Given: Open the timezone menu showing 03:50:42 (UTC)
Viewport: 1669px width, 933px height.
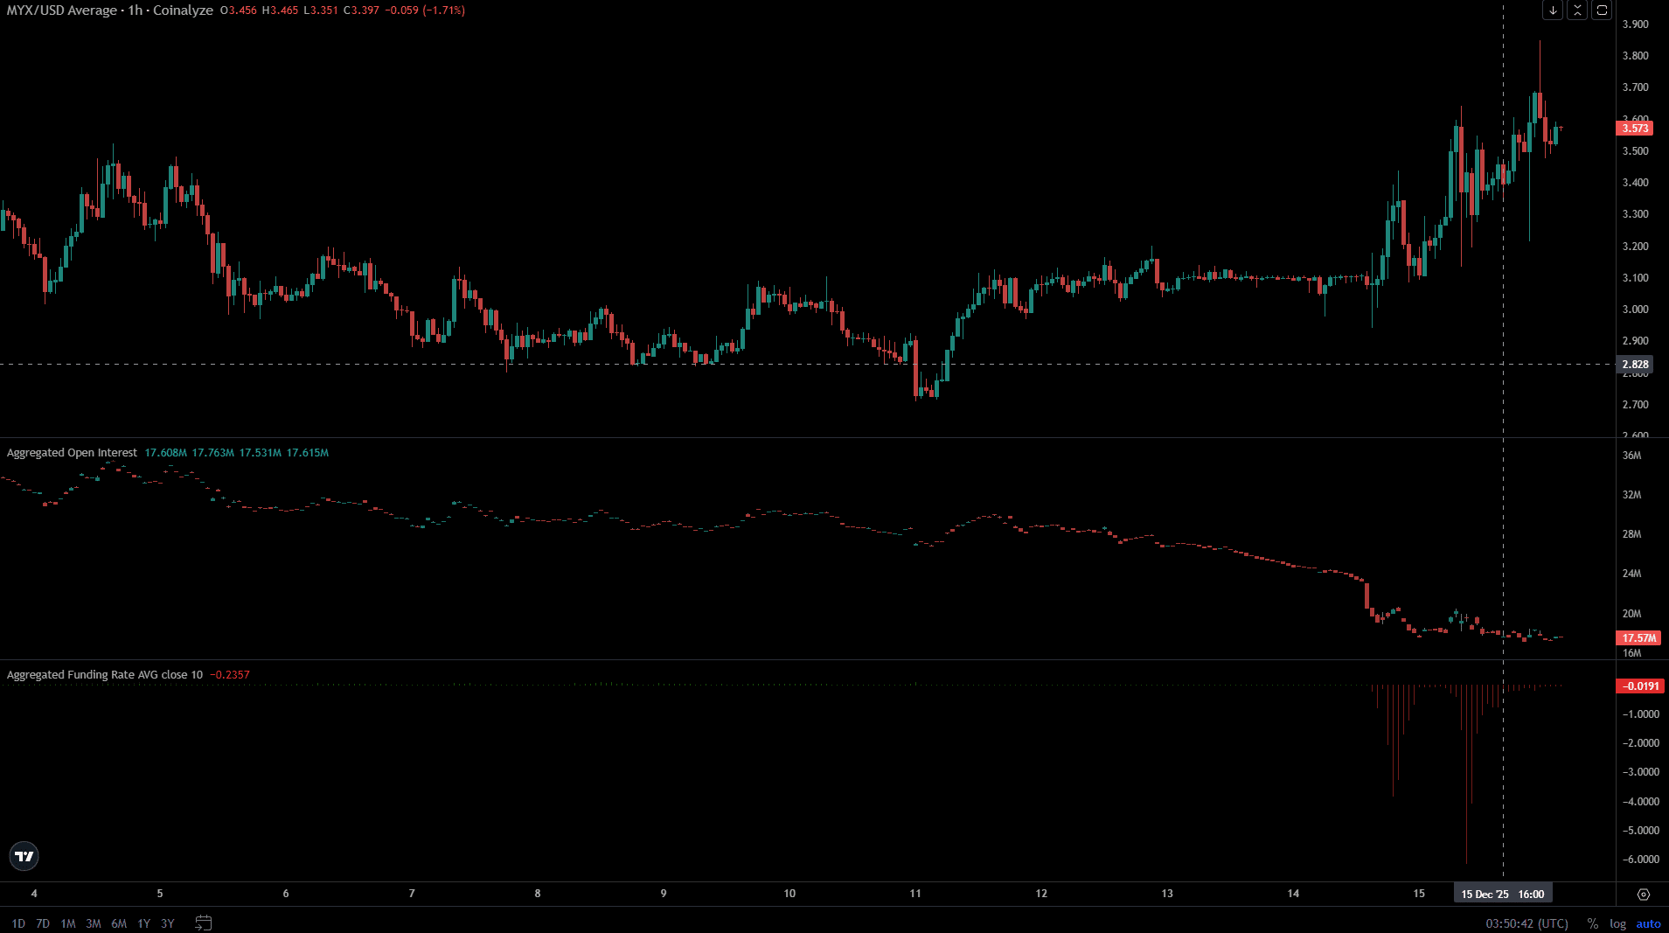Looking at the screenshot, I should 1526,923.
